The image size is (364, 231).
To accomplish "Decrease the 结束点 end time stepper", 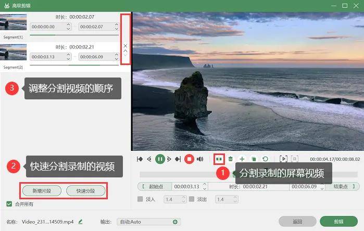I will point(322,188).
